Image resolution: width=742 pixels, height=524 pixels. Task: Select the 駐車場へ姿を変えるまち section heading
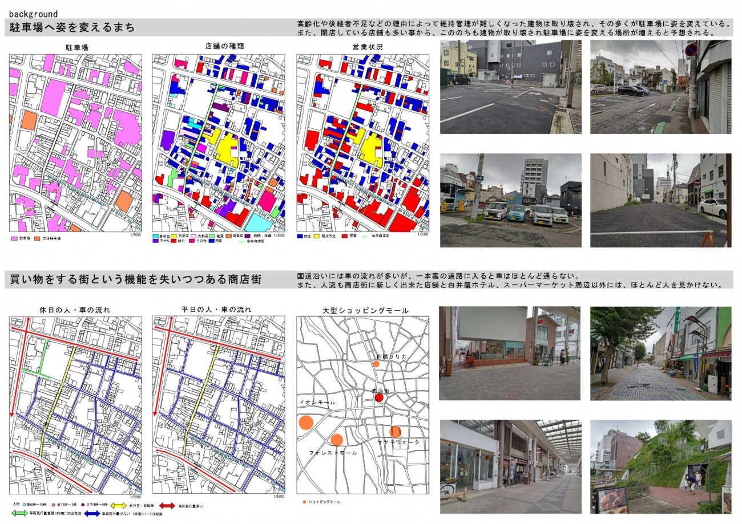(x=72, y=27)
